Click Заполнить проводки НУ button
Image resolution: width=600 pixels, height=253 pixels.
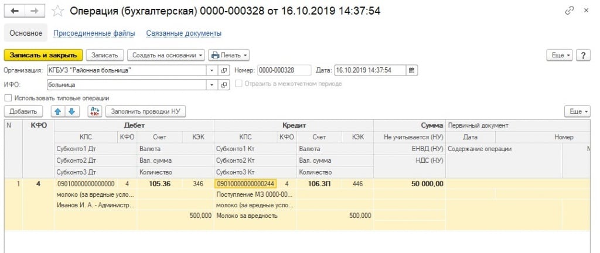pos(145,112)
